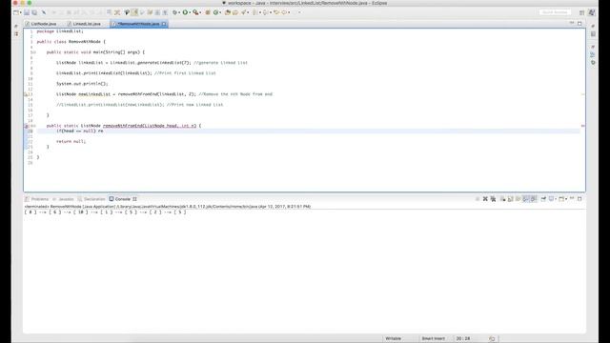Click the error marker beside removeNthFromEnd line
This screenshot has width=610, height=343.
(26, 126)
